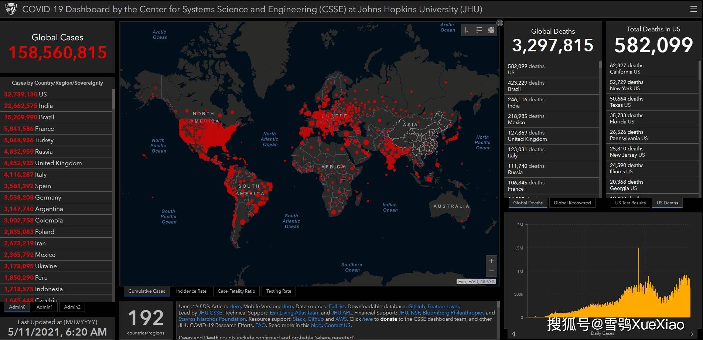
Task: Open the hamburger menu in the header
Action: tap(693, 9)
